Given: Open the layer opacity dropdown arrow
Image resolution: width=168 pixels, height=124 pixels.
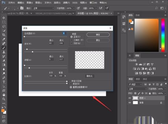Looking at the screenshot, I should coord(165,89).
